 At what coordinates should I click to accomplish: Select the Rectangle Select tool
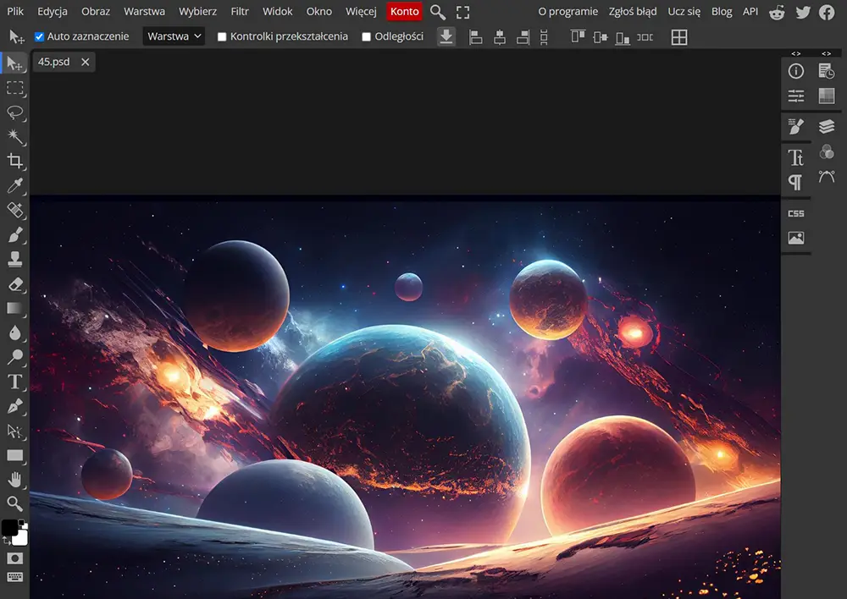point(14,88)
